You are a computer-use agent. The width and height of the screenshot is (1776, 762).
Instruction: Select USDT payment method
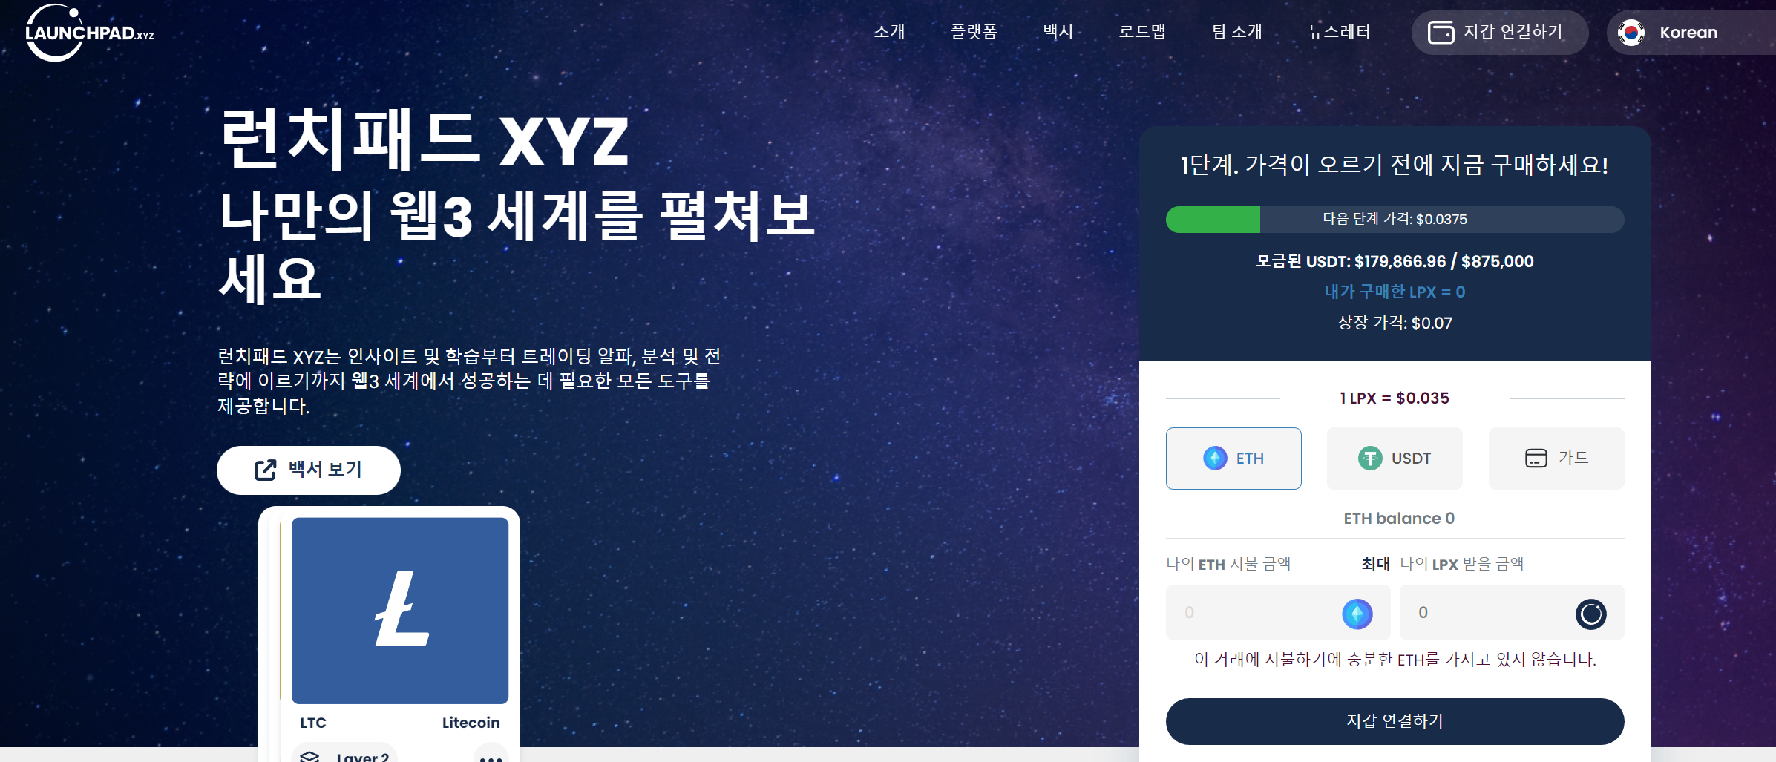pos(1395,458)
